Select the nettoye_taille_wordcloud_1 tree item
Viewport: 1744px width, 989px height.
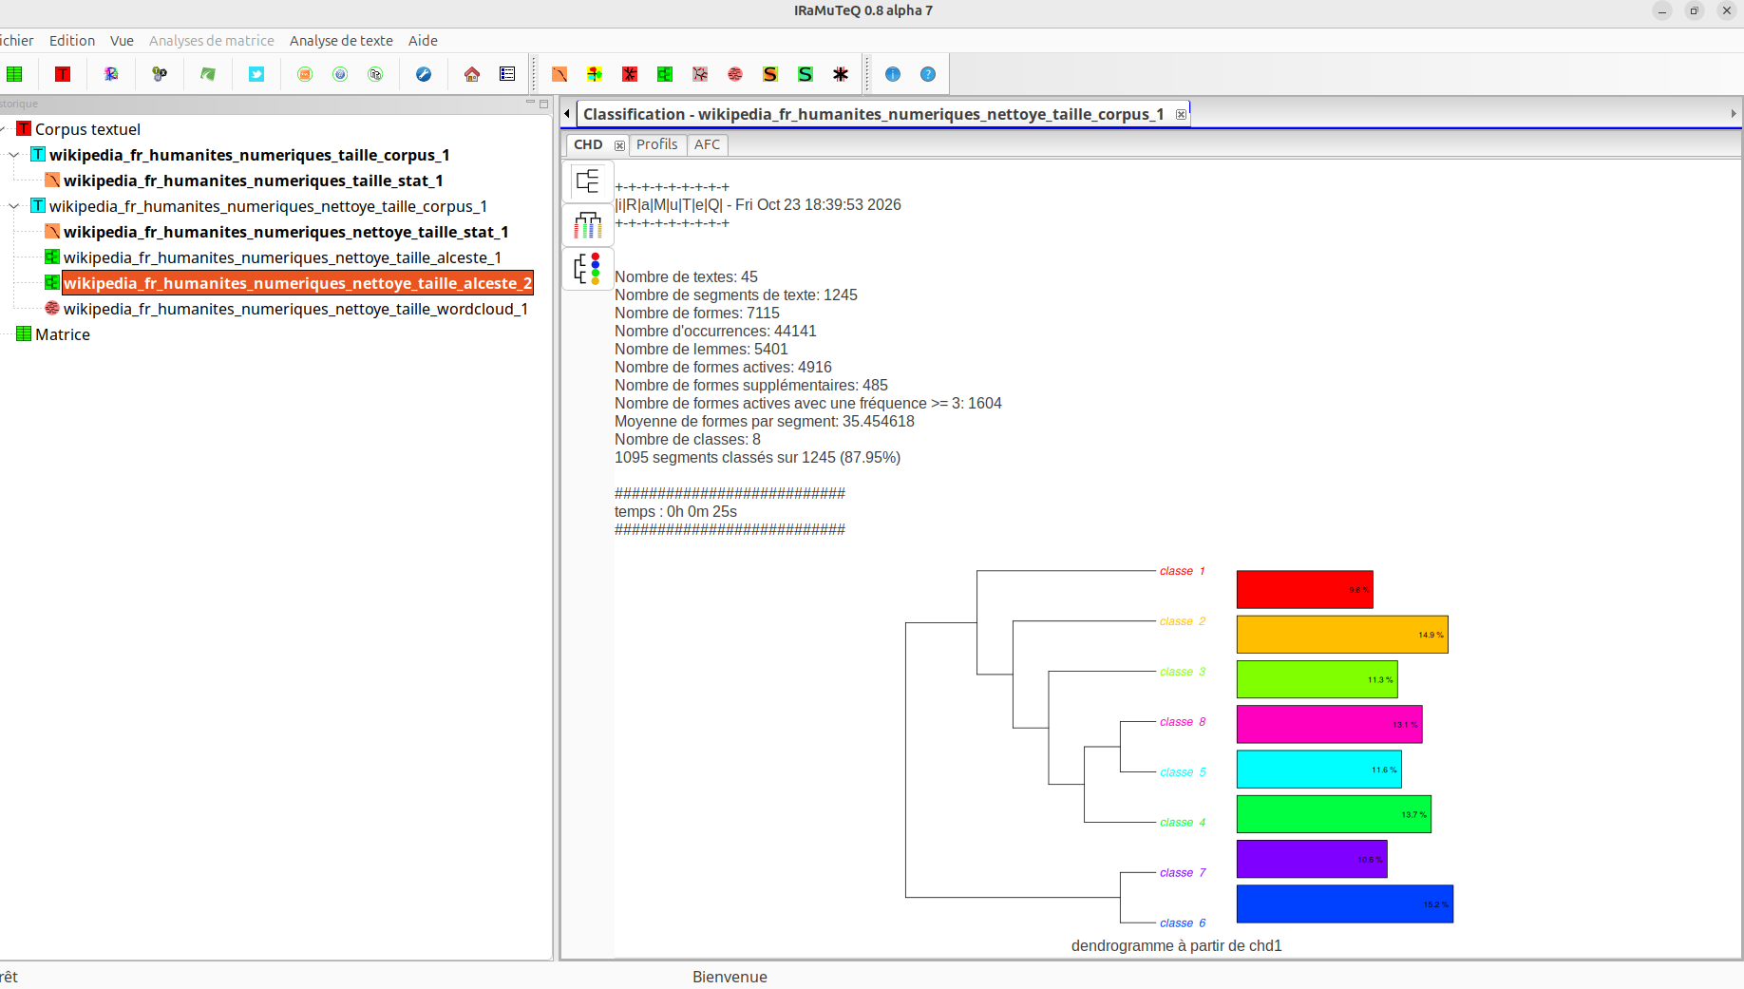click(x=295, y=309)
